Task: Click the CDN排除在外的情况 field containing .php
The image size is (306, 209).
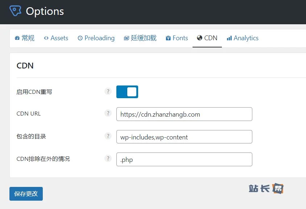Action: [x=184, y=159]
